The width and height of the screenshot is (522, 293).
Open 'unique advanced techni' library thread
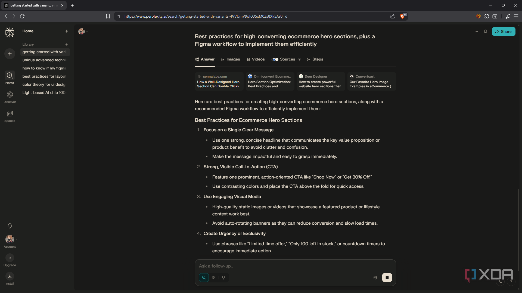point(45,60)
